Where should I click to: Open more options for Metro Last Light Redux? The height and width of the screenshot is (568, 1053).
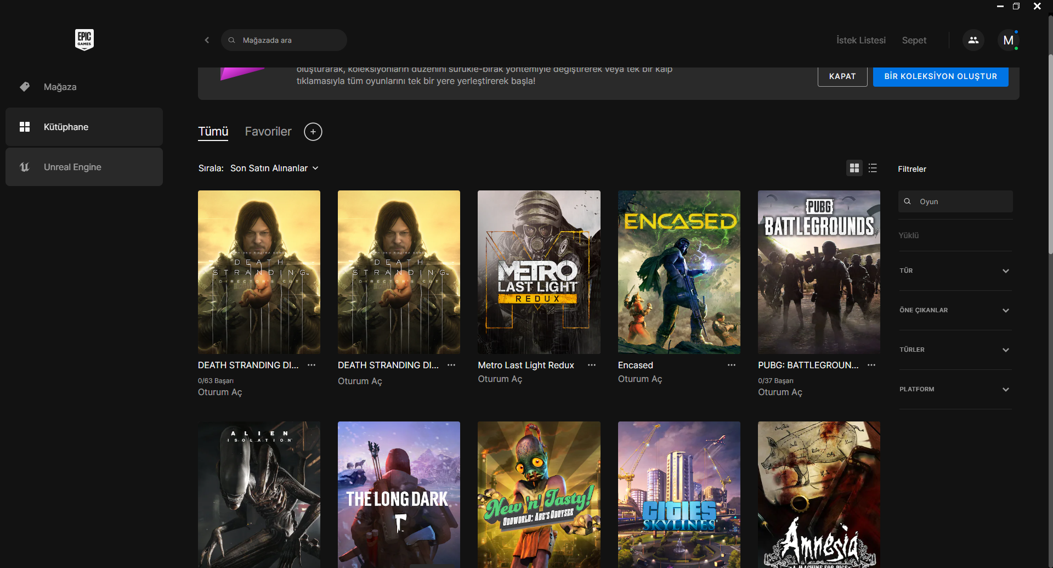[x=592, y=365]
